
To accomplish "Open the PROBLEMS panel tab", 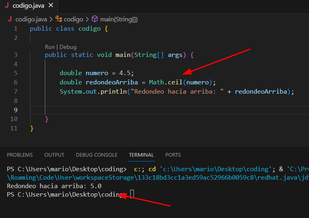I will coord(20,155).
